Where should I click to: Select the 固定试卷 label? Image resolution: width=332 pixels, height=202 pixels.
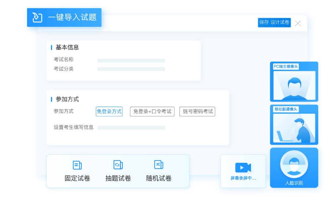point(77,179)
